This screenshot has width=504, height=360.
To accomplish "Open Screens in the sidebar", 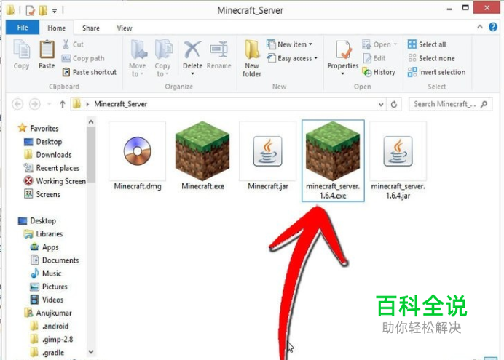I will click(x=42, y=194).
